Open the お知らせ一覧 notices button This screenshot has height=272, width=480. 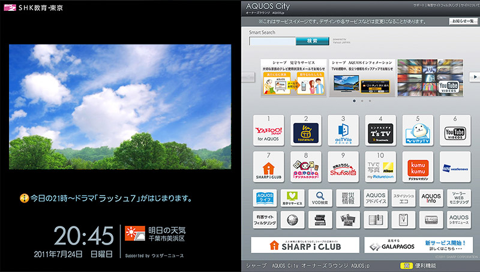pyautogui.click(x=463, y=21)
